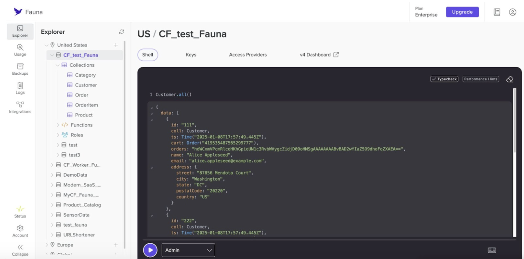524x259 pixels.
Task: Open Account settings gear
Action: [20, 228]
